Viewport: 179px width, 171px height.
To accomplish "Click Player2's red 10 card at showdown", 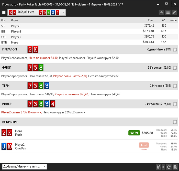I will coord(10,146).
